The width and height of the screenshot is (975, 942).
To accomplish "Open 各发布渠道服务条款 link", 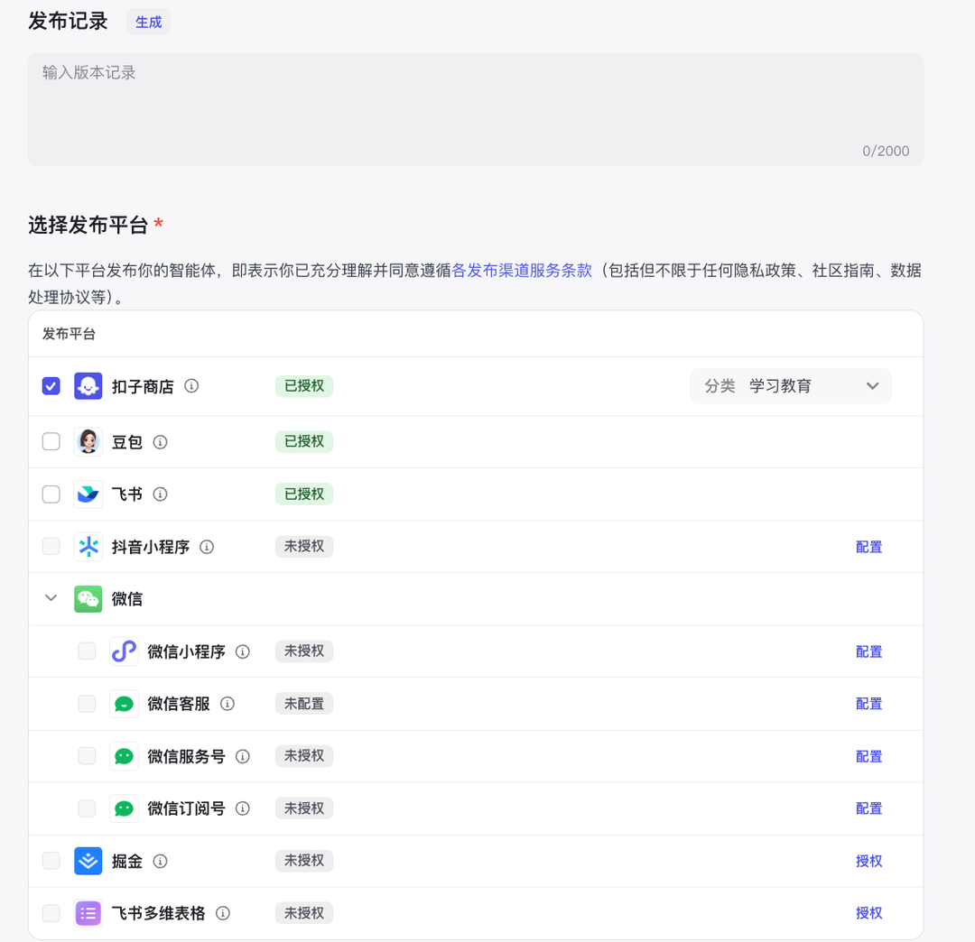I will click(522, 271).
